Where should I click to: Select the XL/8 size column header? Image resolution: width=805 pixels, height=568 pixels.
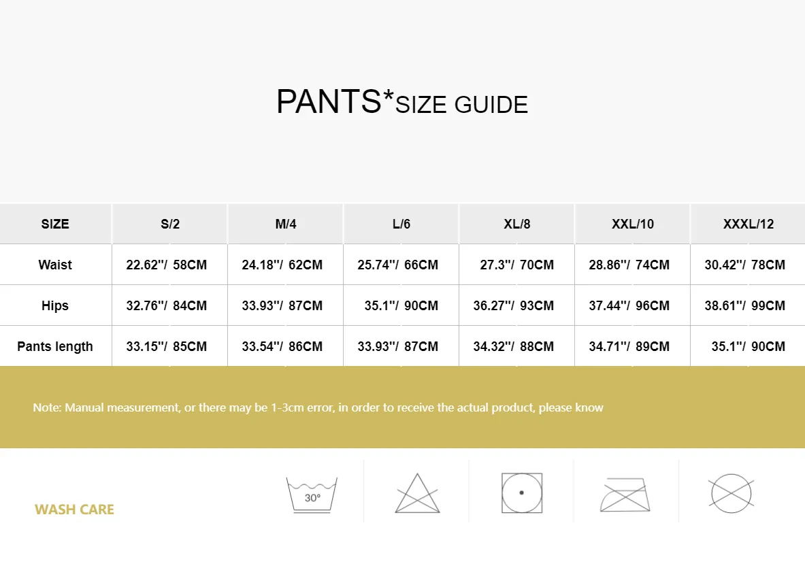pyautogui.click(x=516, y=224)
